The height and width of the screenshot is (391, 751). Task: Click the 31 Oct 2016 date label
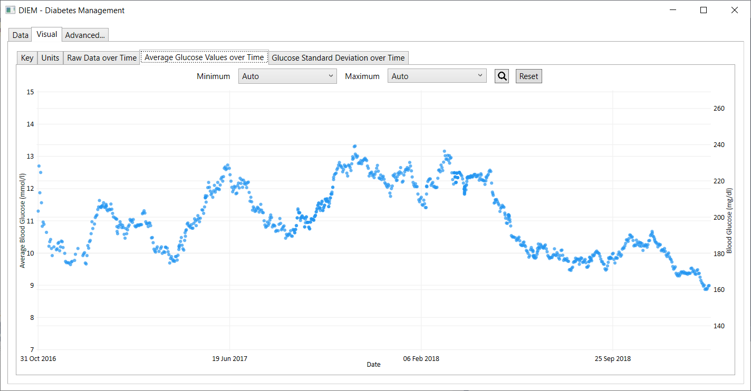pyautogui.click(x=38, y=359)
